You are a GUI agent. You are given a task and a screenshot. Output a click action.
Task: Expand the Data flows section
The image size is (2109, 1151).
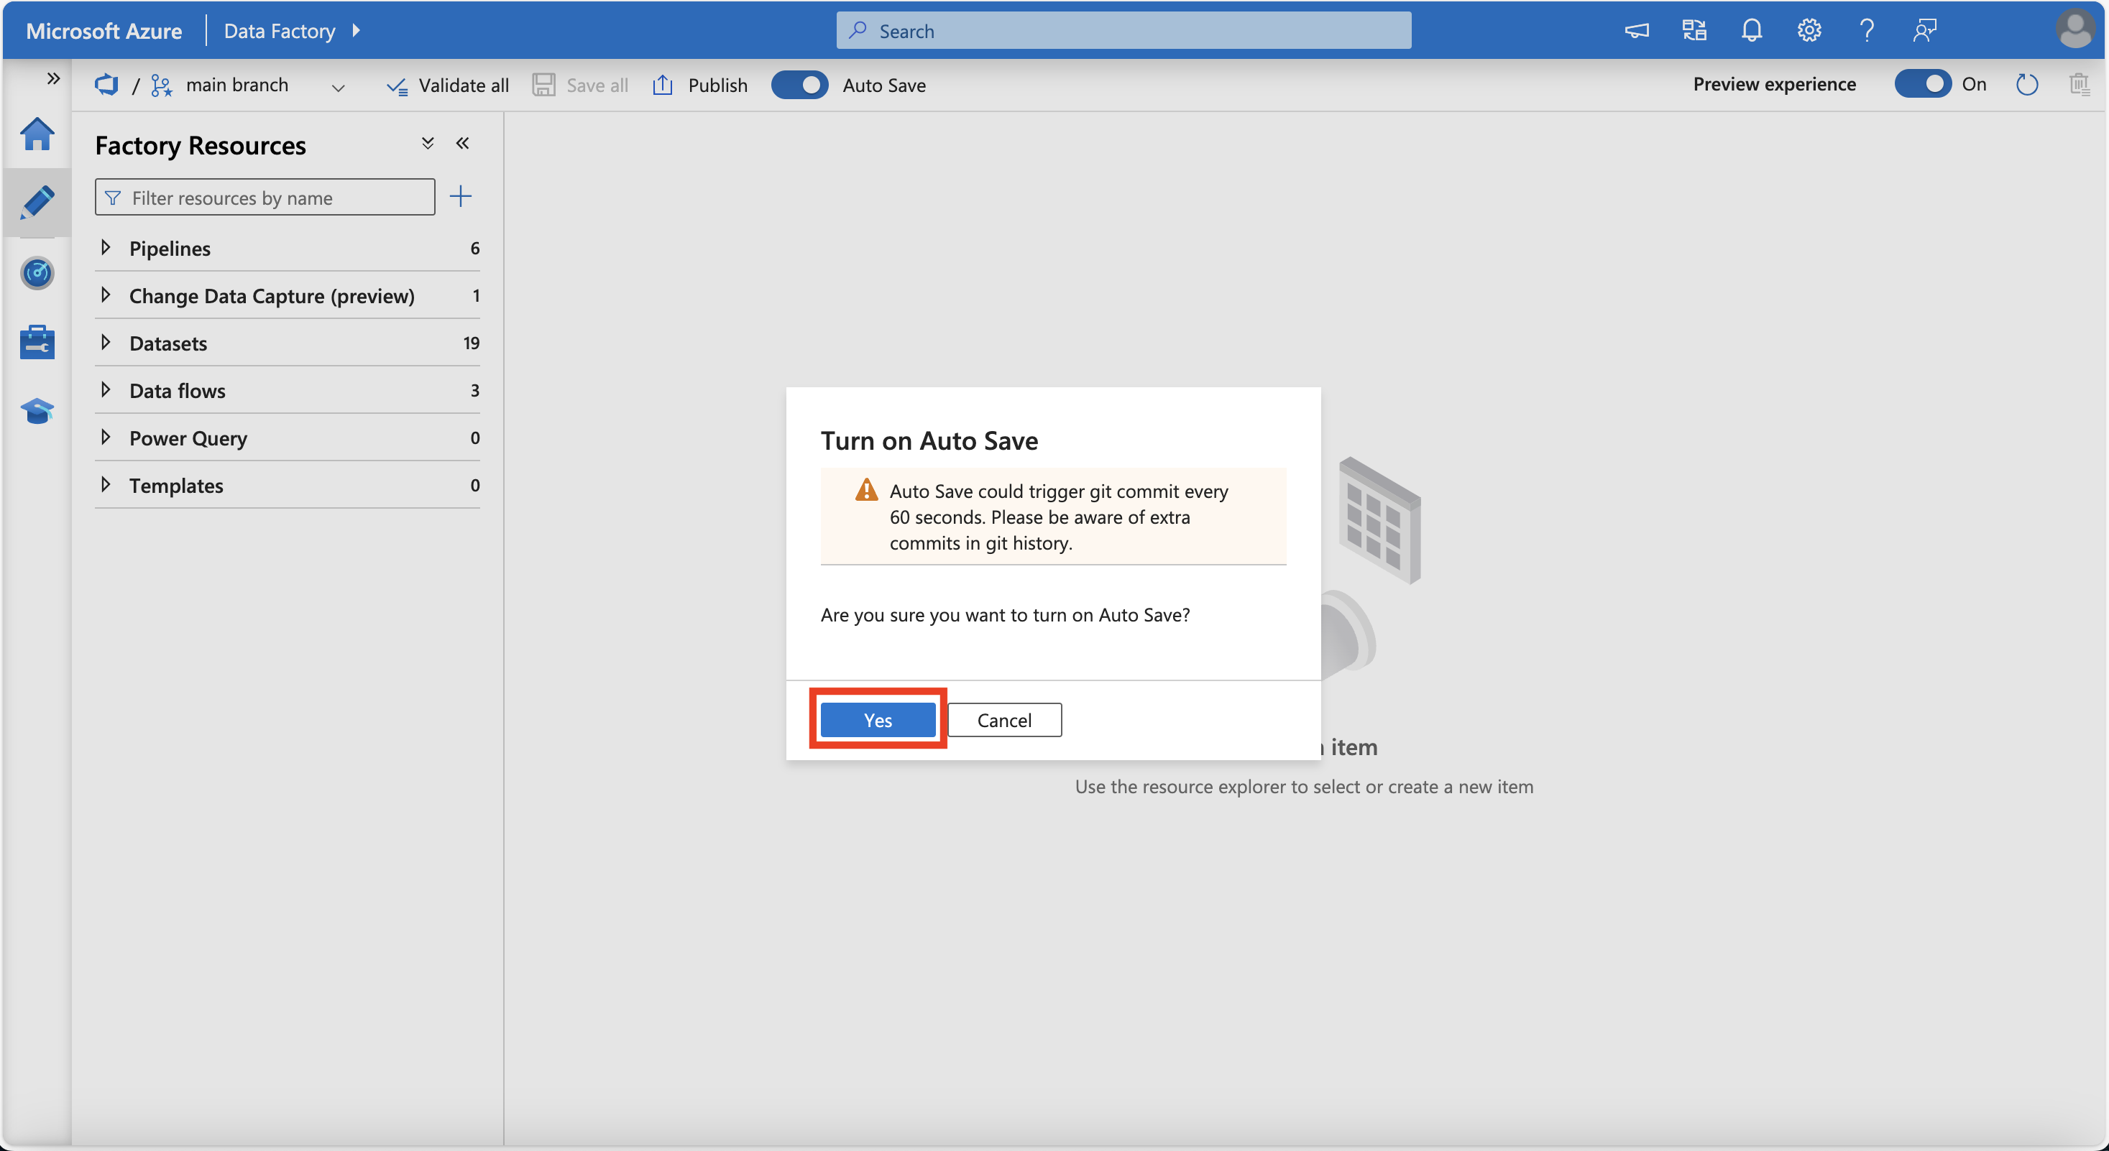tap(109, 389)
